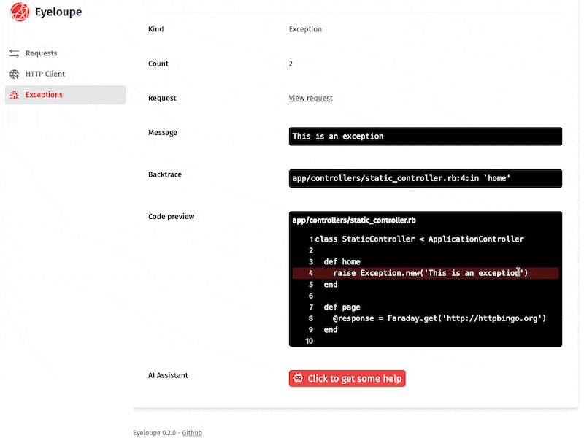Click line 4 containing raise Exception.new
584x438 pixels.
425,273
